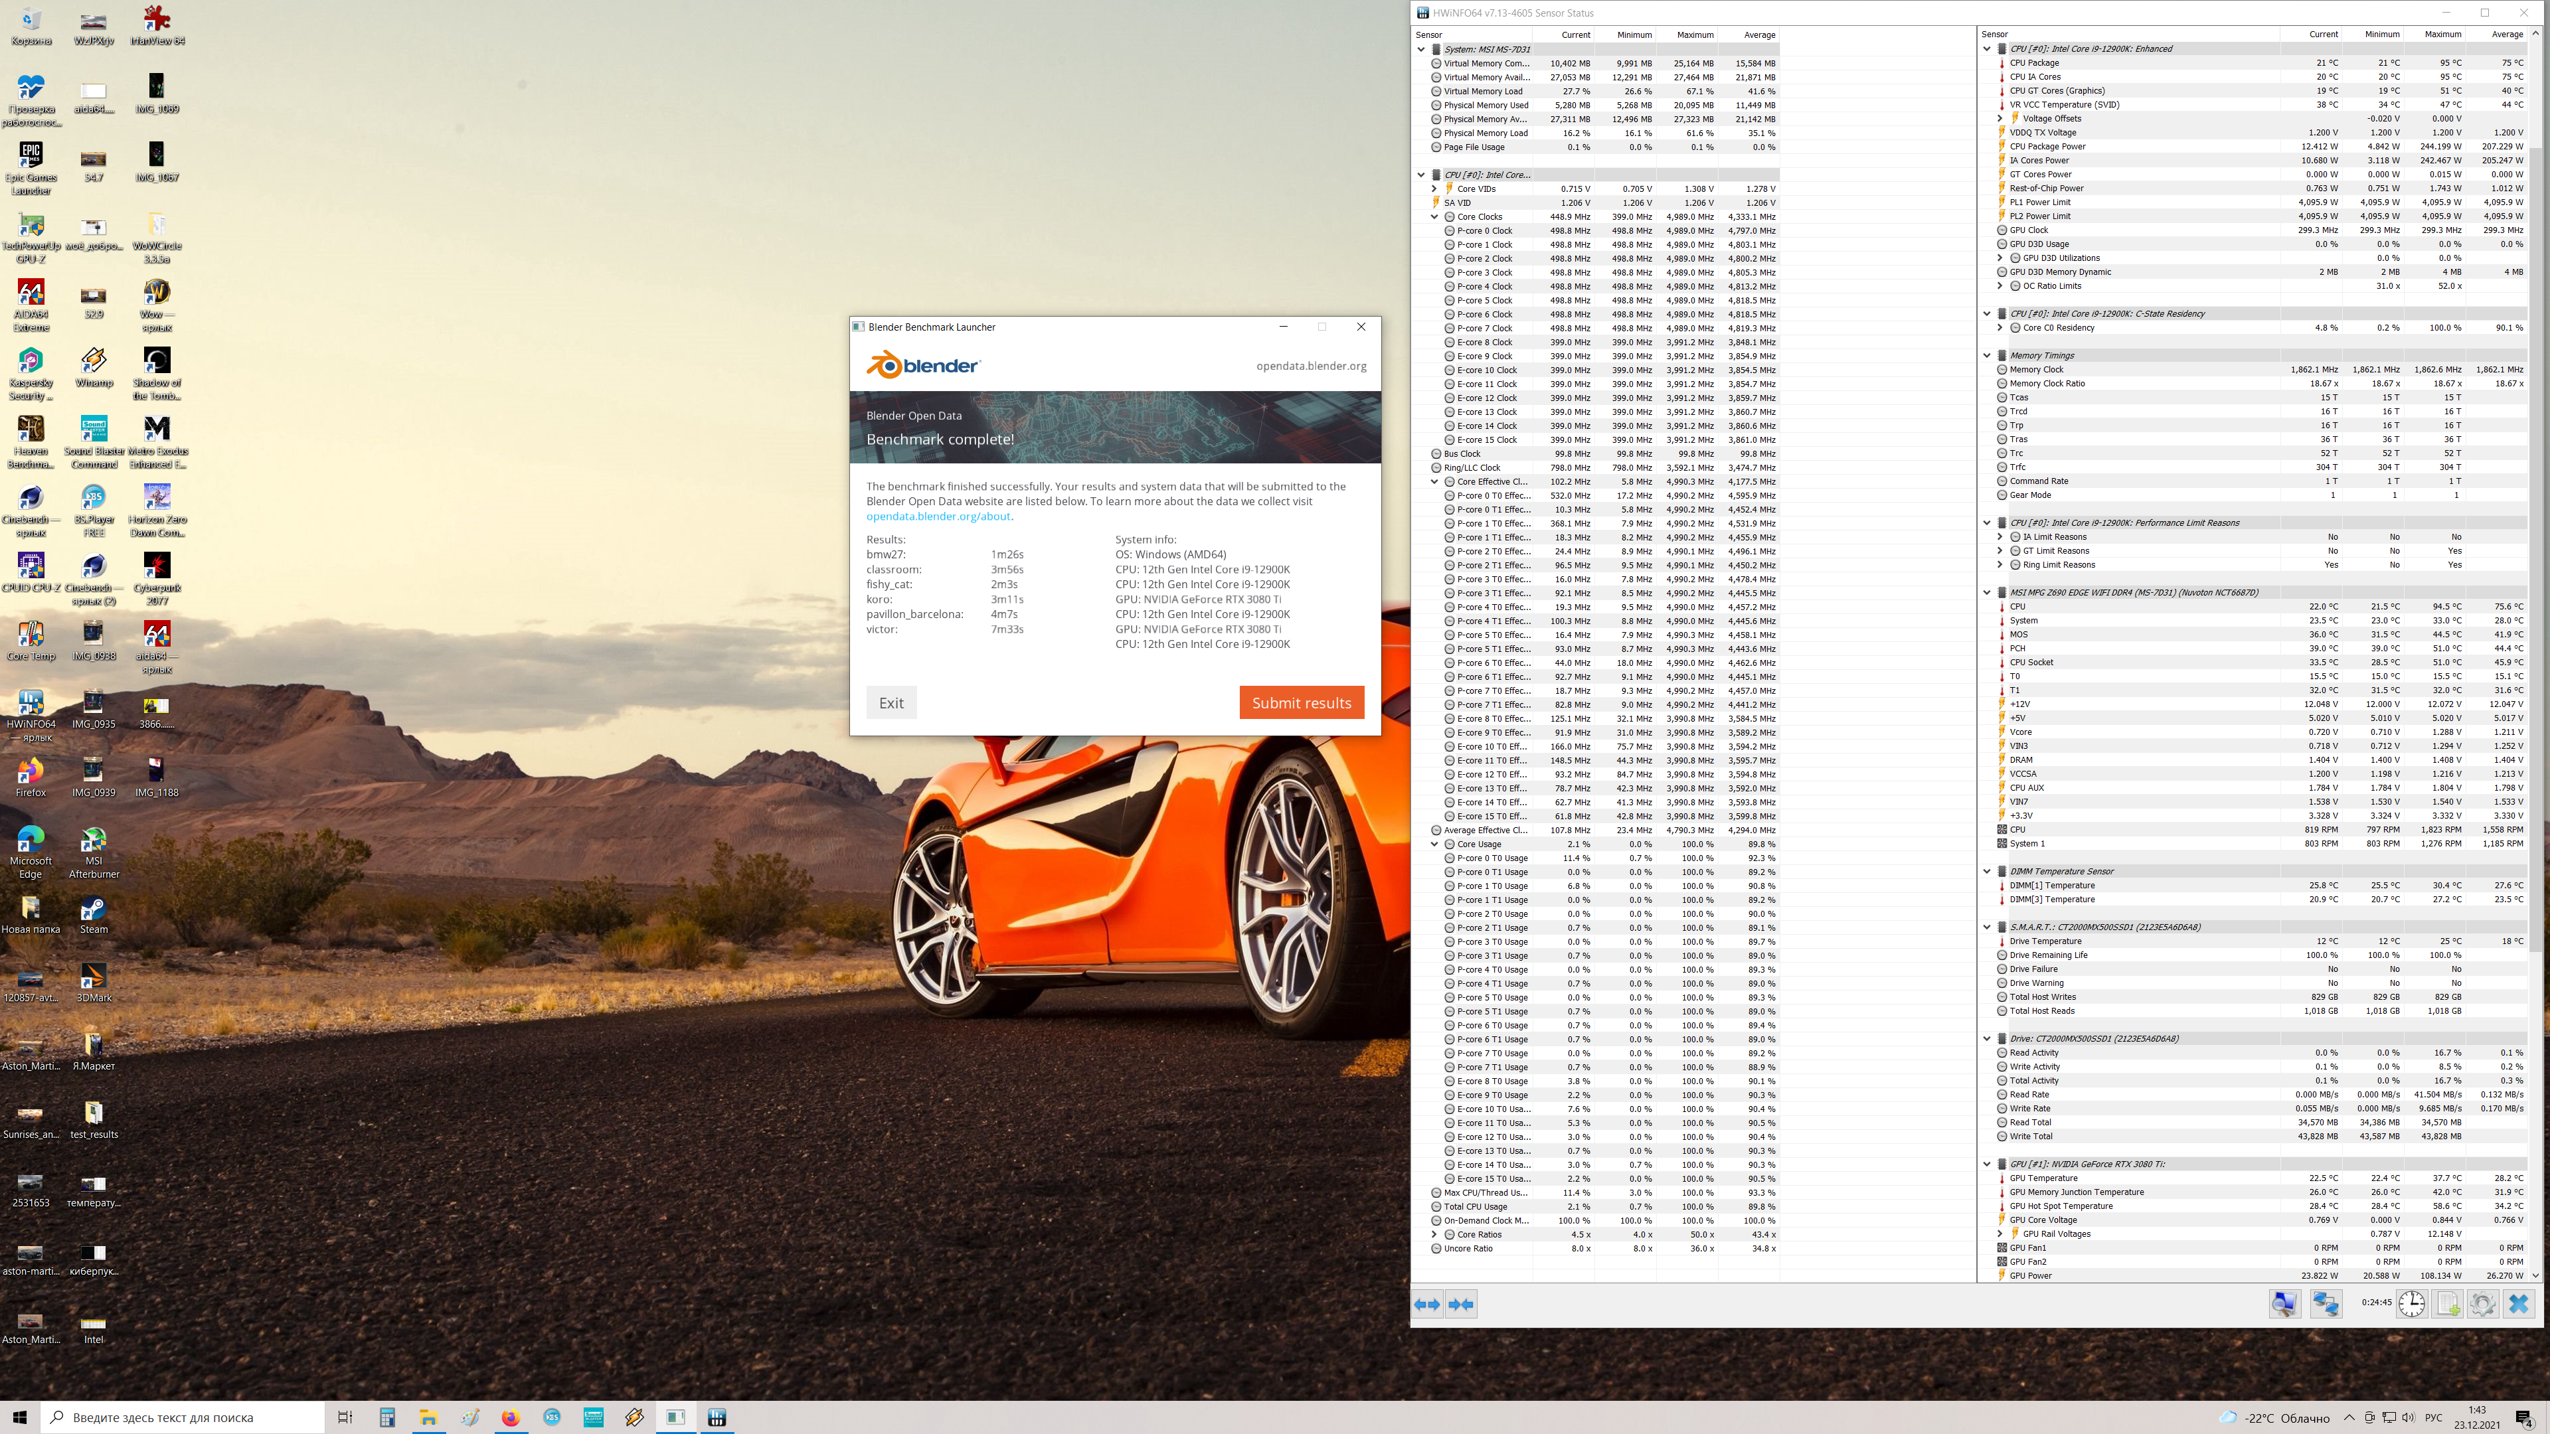Screen dimensions: 2550x1434
Task: Click the monitor with magnifier icon
Action: tap(2284, 1305)
